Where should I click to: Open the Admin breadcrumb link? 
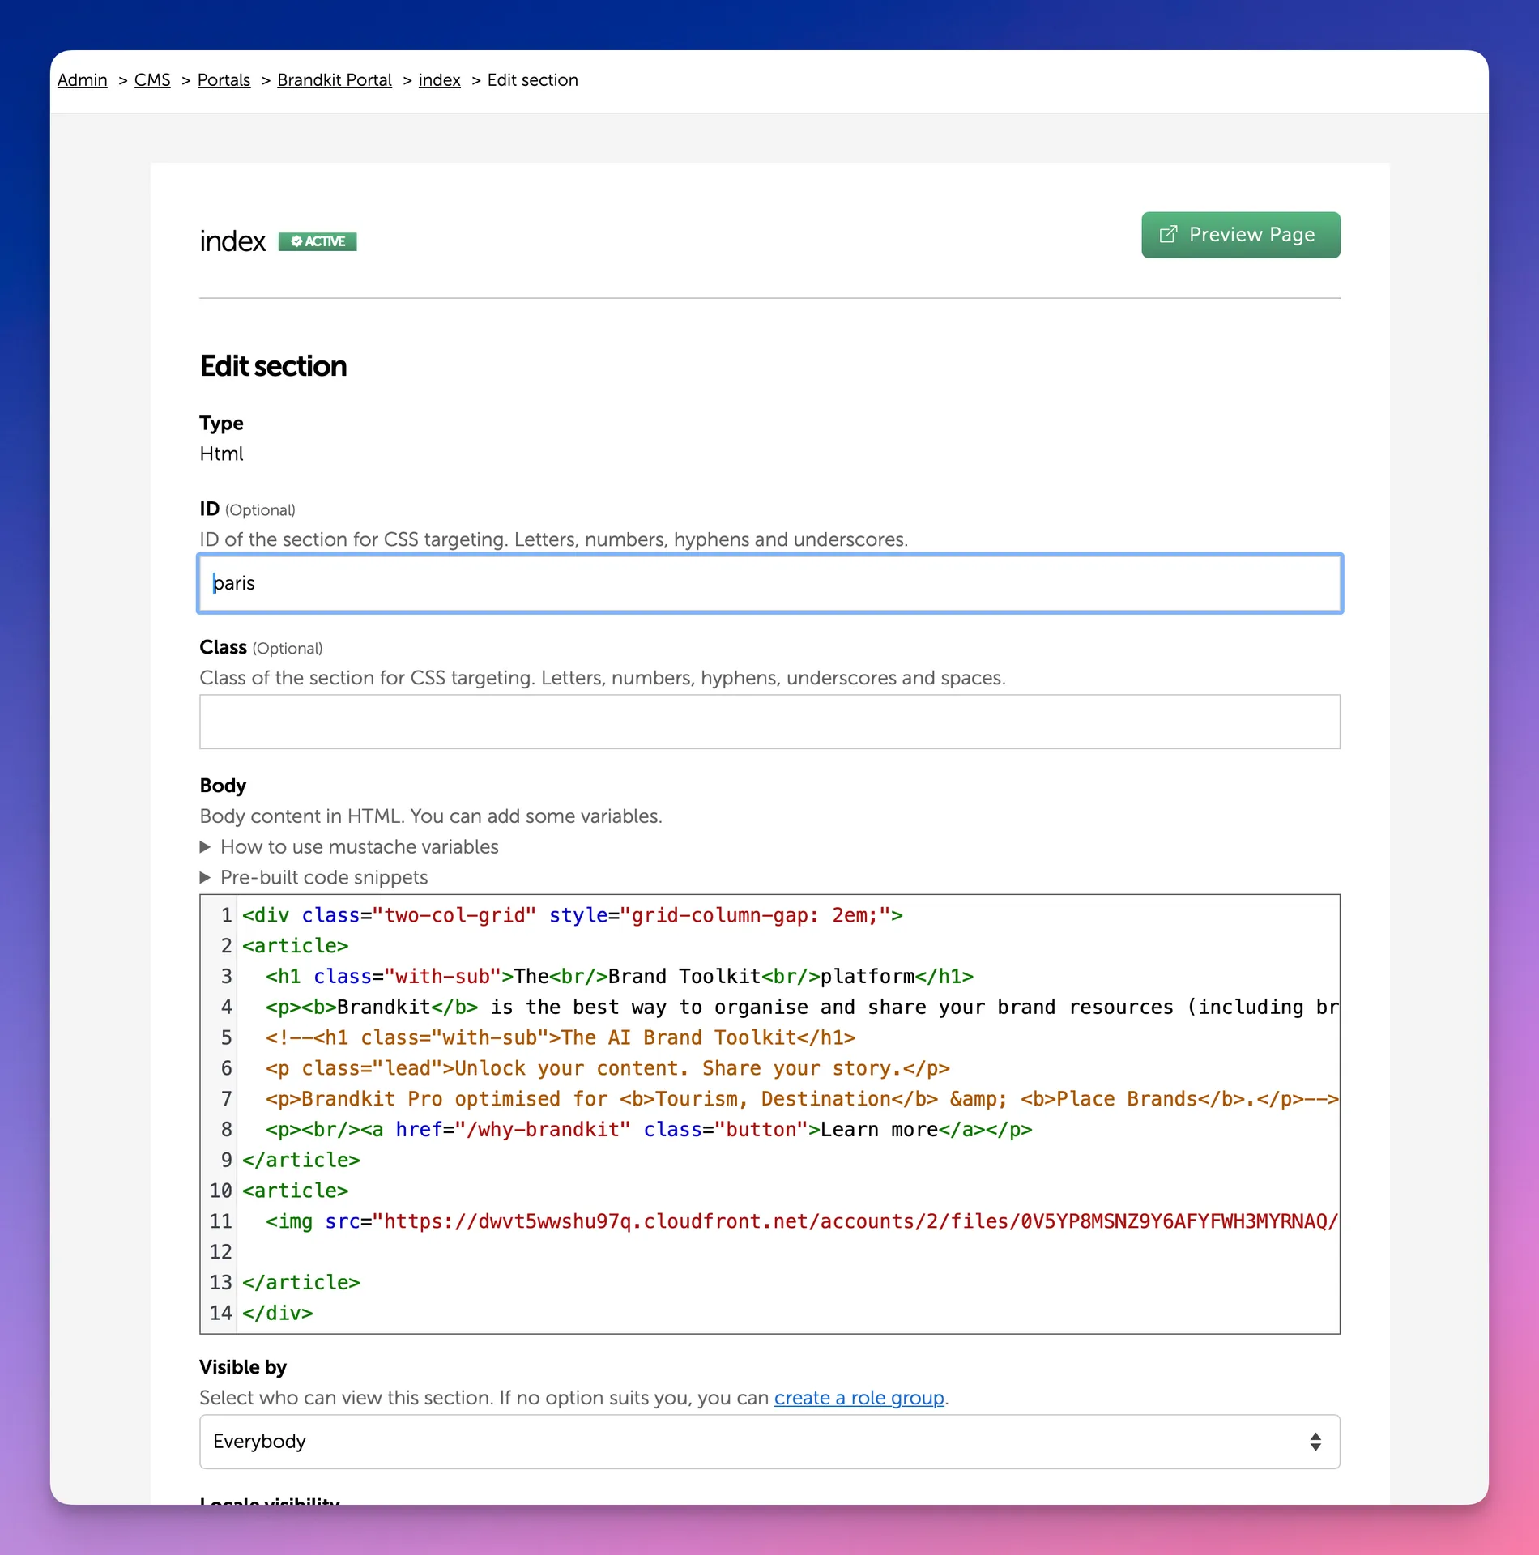coord(82,80)
